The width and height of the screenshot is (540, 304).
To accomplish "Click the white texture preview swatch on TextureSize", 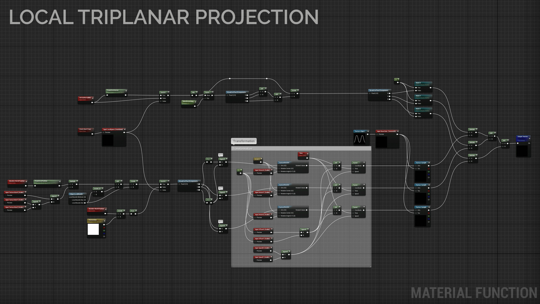I will [93, 229].
